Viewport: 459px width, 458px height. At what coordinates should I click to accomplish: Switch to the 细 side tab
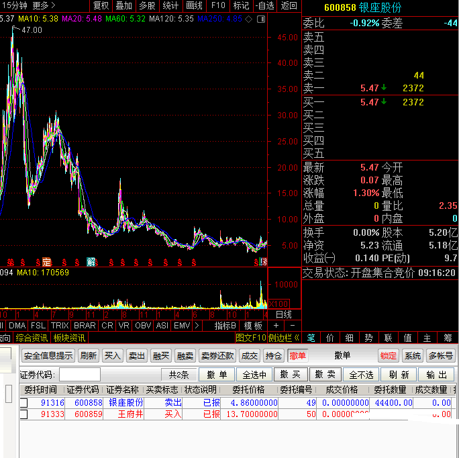(349, 338)
